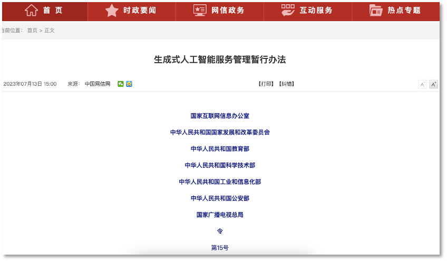447x262 pixels.
Task: Click the article title 生成式人工智能服务管理暂行办法
Action: coord(220,59)
